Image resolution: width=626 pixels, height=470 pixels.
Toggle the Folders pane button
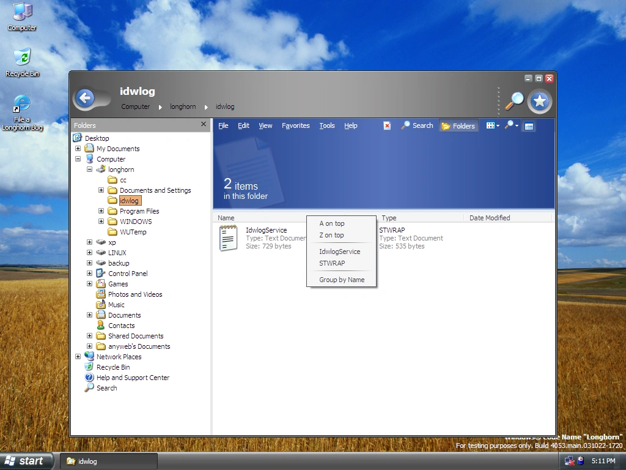[x=458, y=126]
